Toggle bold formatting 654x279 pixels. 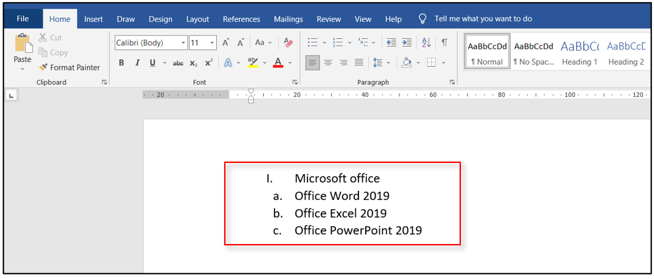coord(122,63)
